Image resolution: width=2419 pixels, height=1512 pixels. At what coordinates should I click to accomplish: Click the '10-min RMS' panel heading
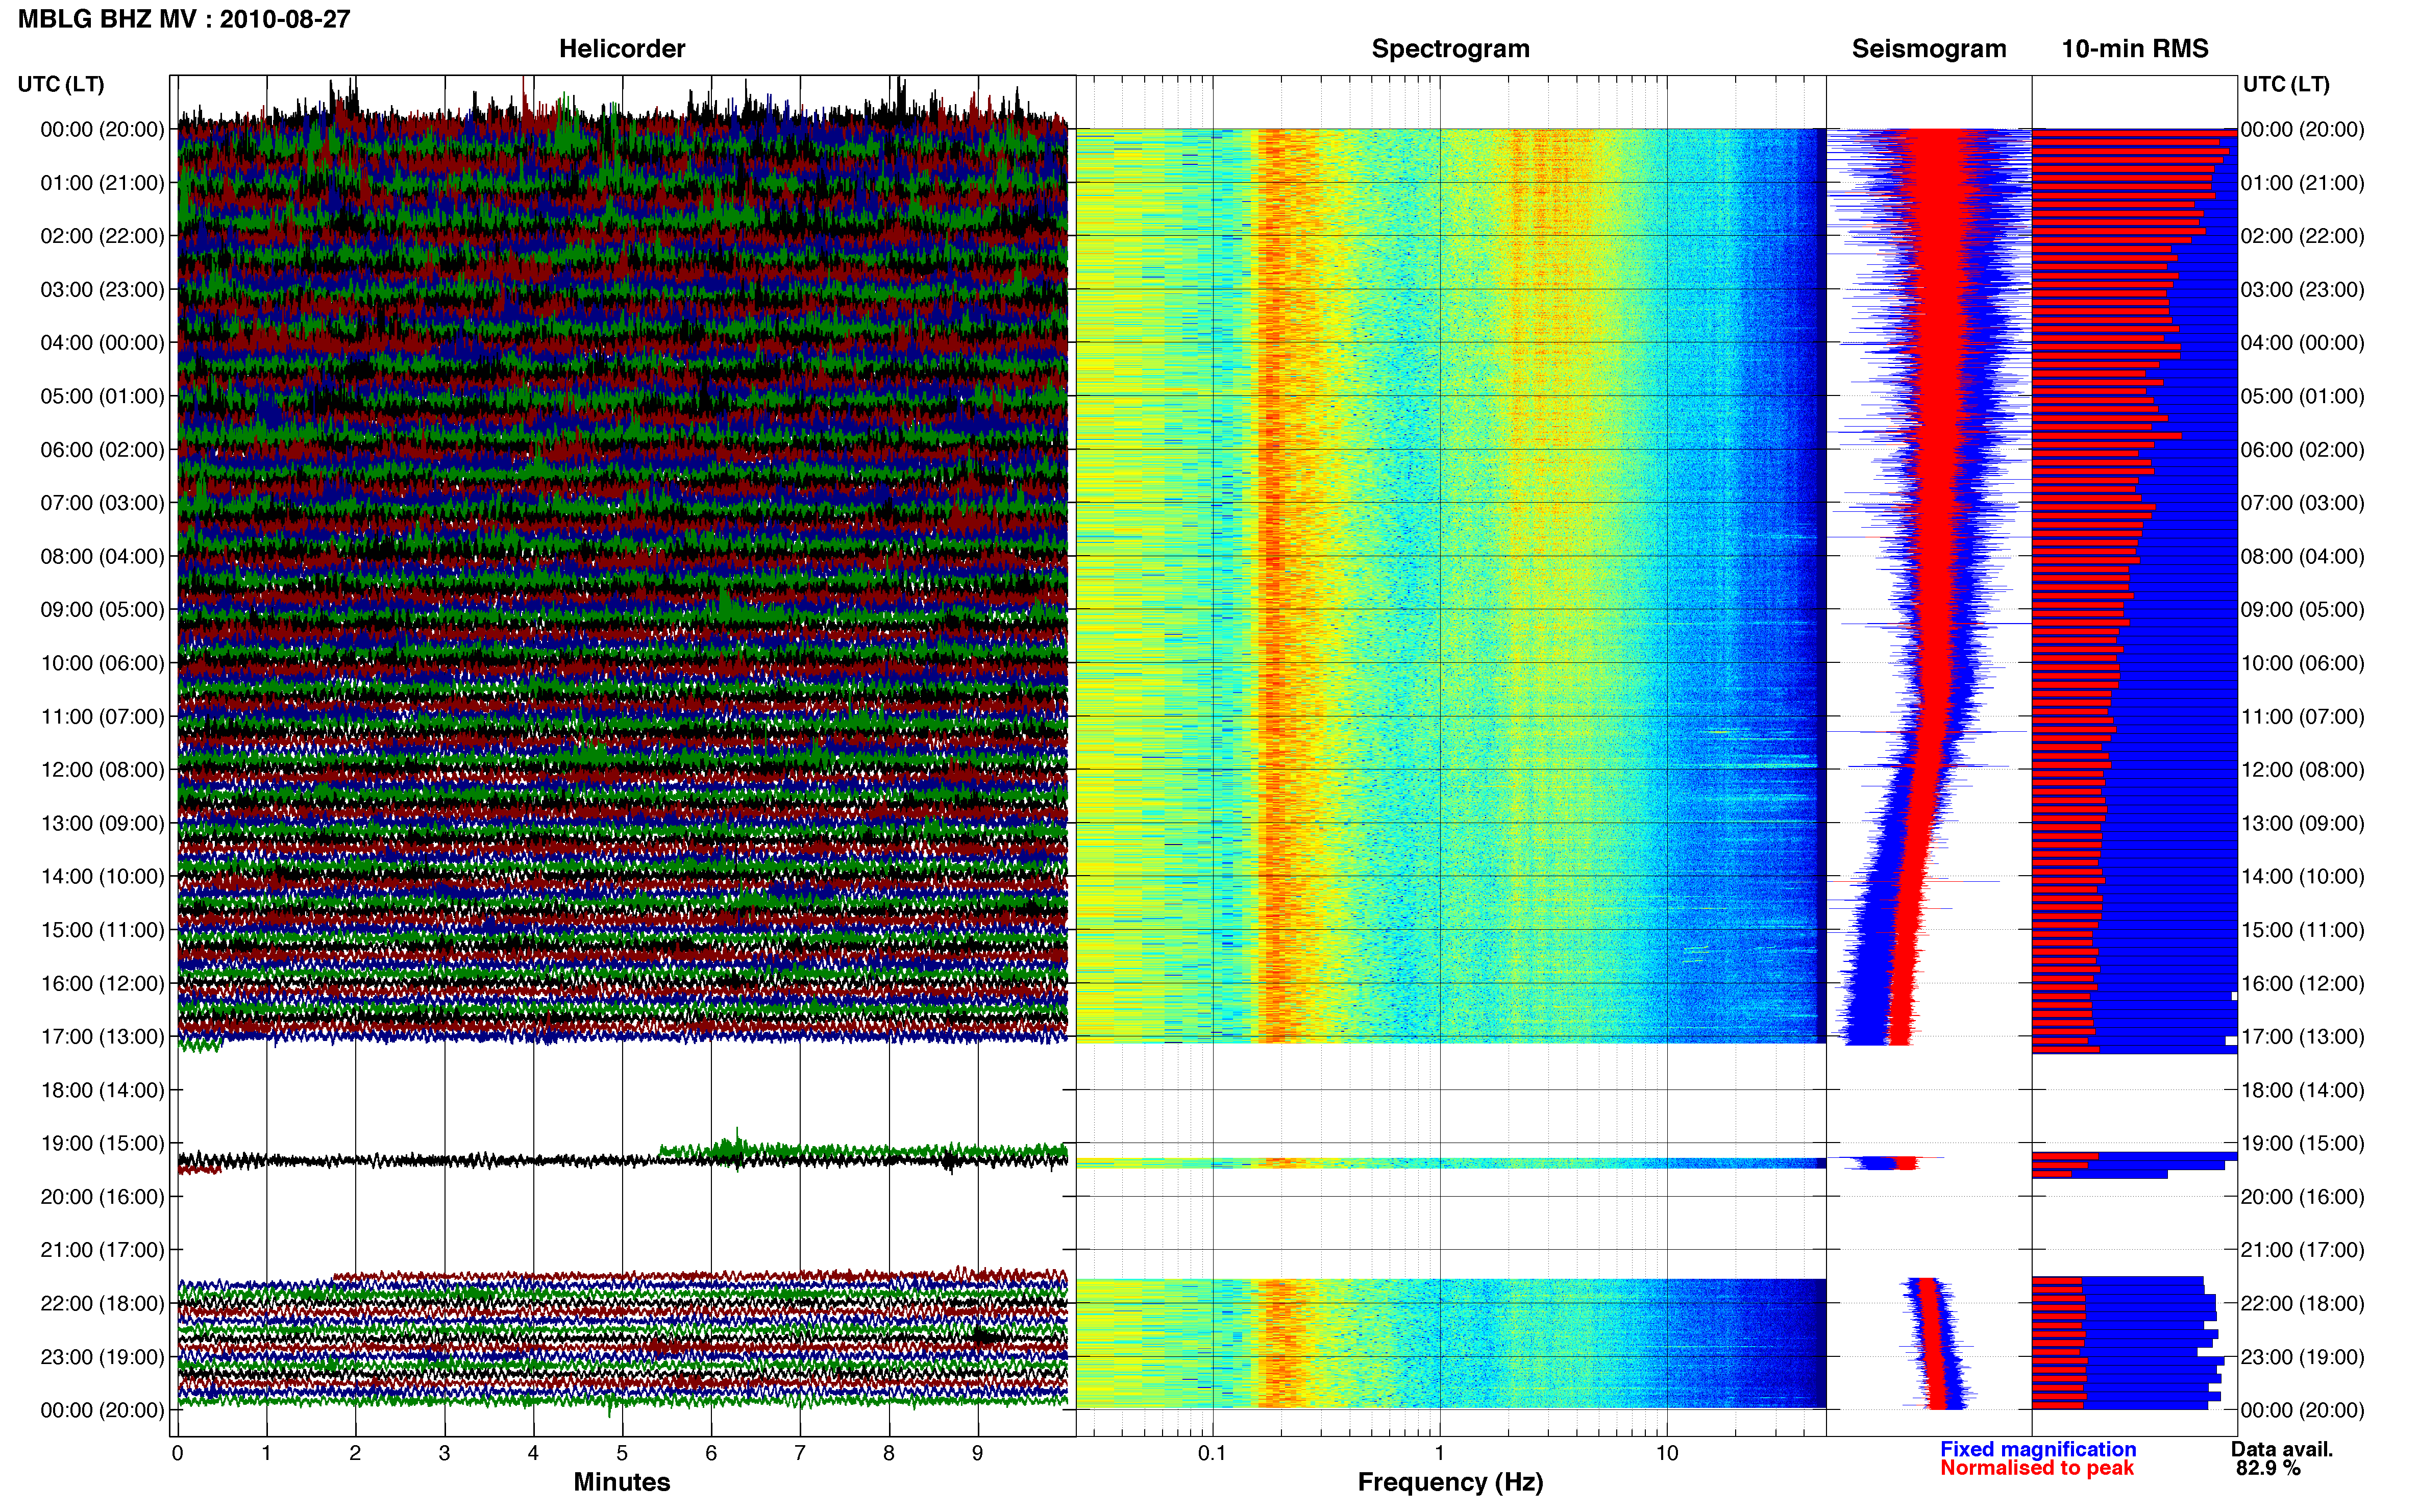click(2135, 49)
